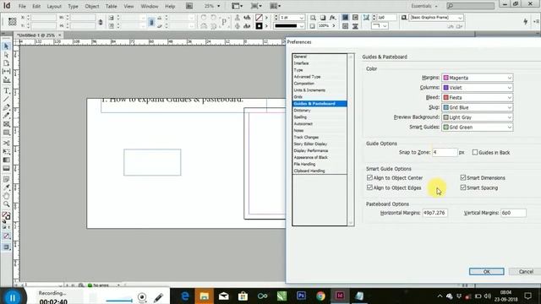Click the fx effects icon in control bar
The width and height of the screenshot is (541, 304).
pyautogui.click(x=332, y=18)
